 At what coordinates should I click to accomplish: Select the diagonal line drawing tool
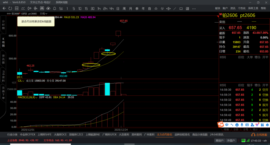[174, 8]
